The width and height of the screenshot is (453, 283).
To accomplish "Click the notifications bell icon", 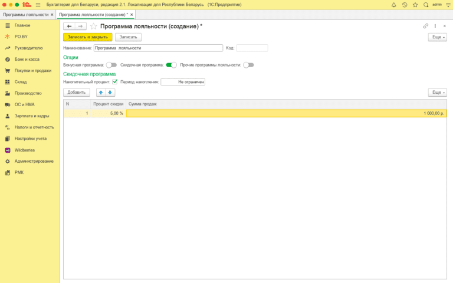I will click(394, 5).
